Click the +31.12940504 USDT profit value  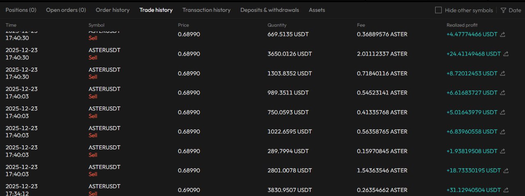coord(473,190)
